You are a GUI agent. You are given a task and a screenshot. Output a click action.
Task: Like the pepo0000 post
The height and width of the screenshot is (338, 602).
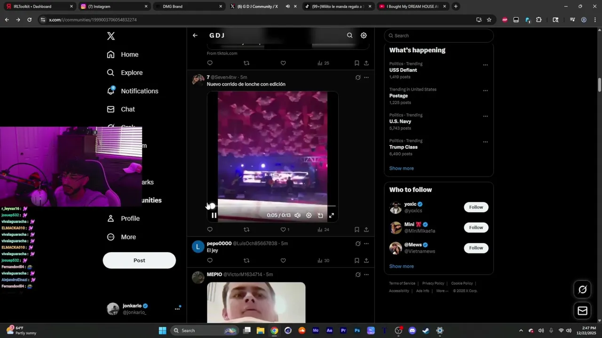click(x=283, y=261)
